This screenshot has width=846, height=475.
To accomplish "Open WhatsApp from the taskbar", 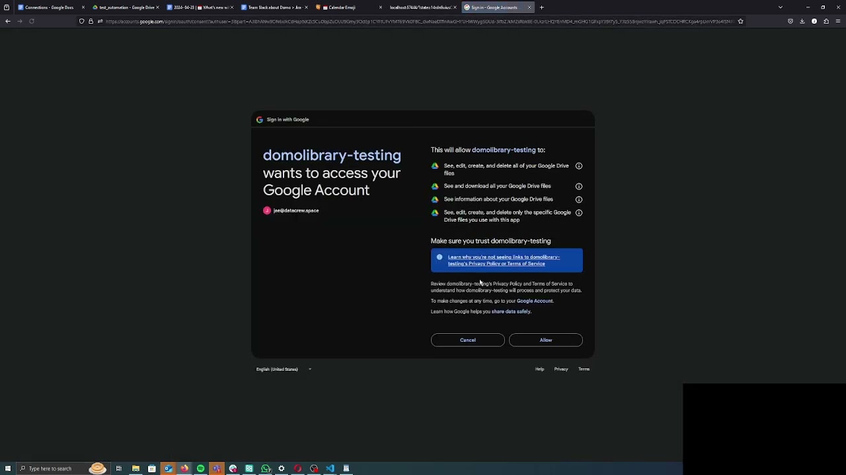I will [265, 468].
